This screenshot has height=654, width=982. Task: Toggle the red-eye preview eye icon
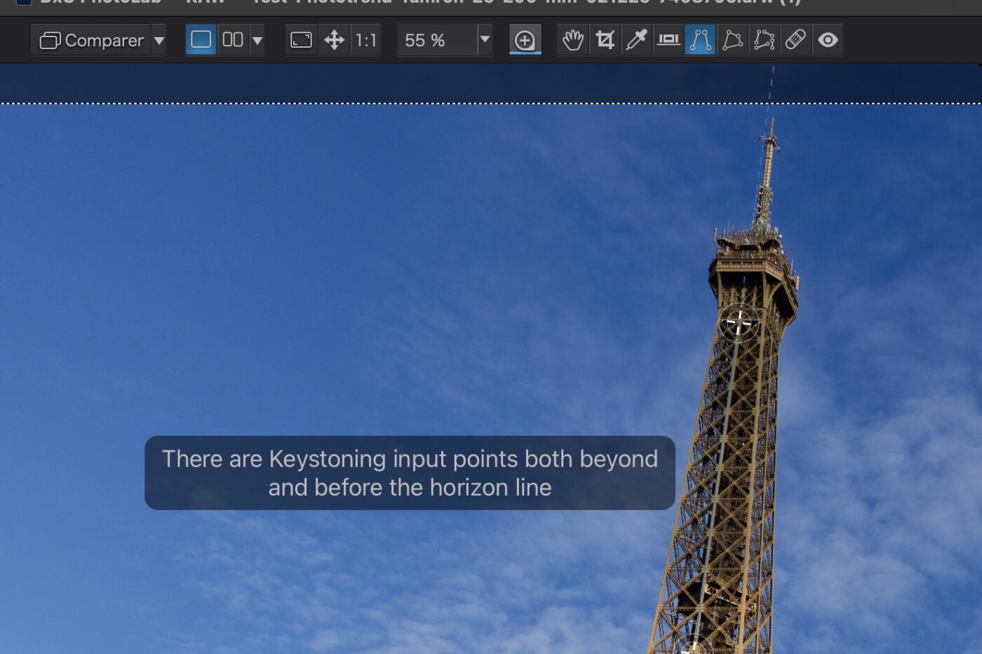tap(828, 40)
